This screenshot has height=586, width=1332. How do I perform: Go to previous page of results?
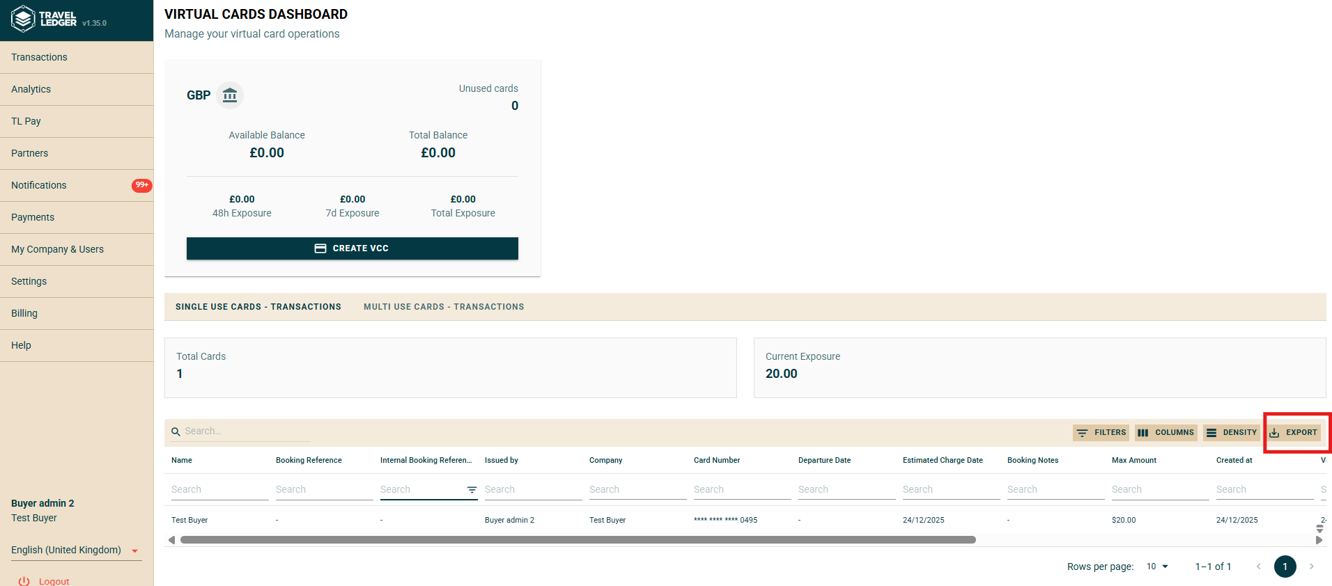tap(1258, 567)
